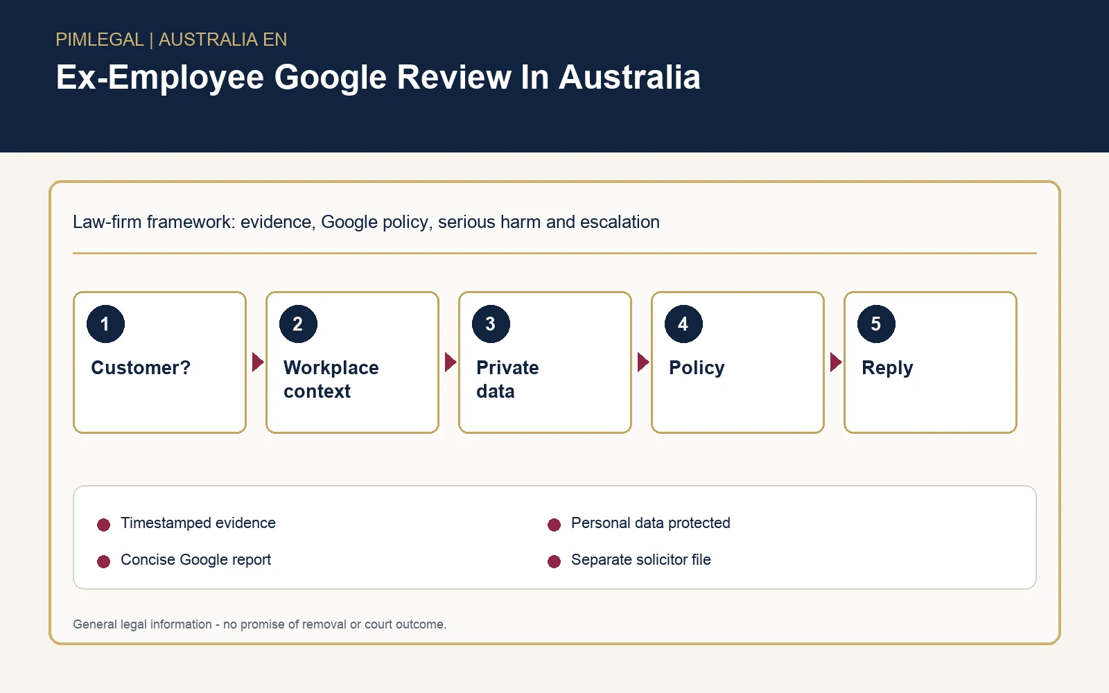Click the step 5 number badge
Screen dimensions: 1109x693
click(x=876, y=324)
